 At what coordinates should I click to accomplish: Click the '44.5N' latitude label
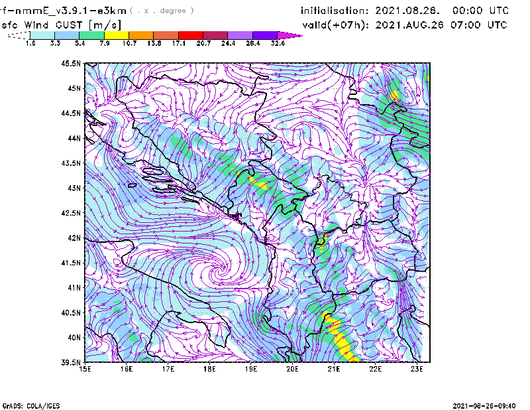tap(71, 113)
